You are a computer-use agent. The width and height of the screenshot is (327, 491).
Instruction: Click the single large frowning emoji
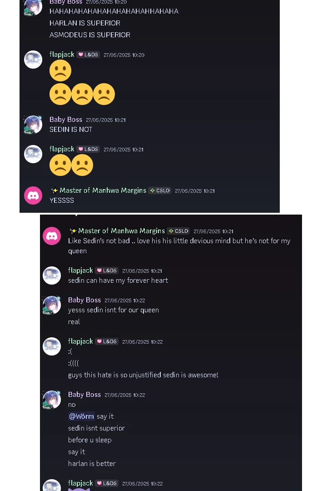pos(60,70)
